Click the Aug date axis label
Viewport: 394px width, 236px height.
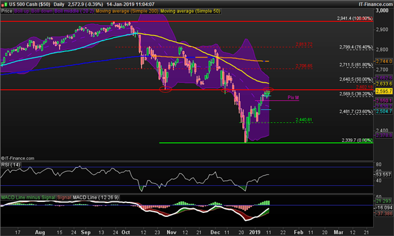(x=40, y=232)
